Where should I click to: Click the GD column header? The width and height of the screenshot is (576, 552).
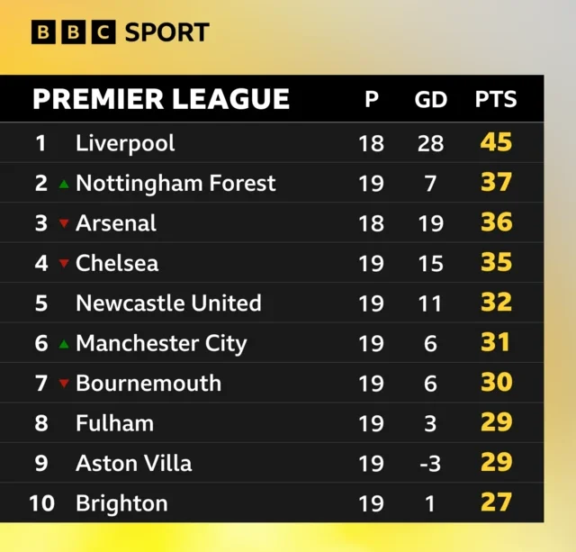(x=430, y=99)
